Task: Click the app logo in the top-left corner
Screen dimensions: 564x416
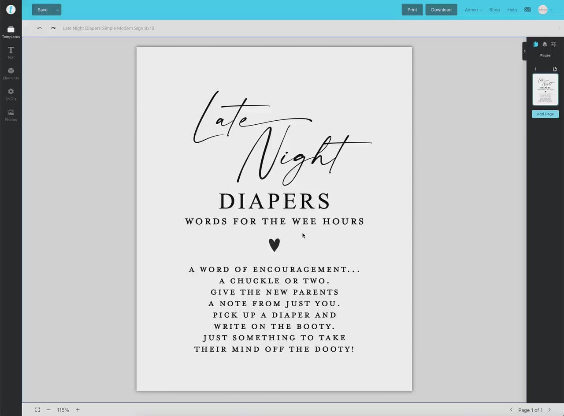Action: pos(11,10)
